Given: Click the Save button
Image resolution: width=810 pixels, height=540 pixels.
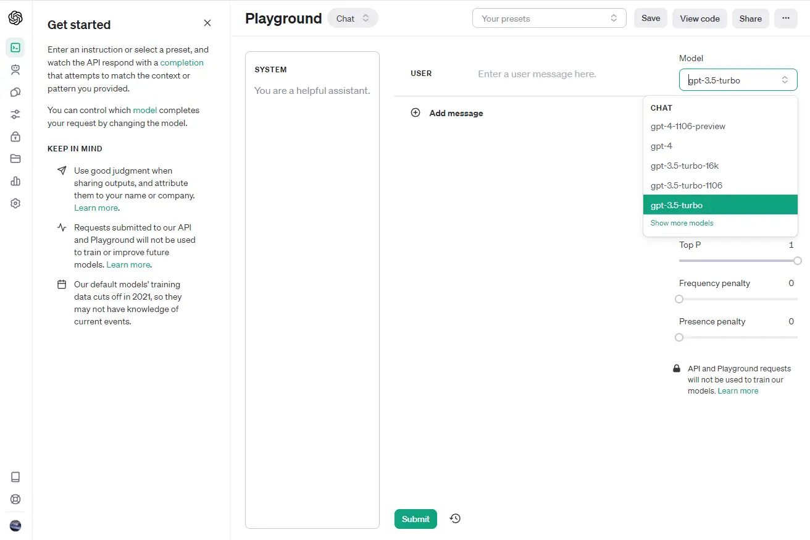Looking at the screenshot, I should 651,19.
